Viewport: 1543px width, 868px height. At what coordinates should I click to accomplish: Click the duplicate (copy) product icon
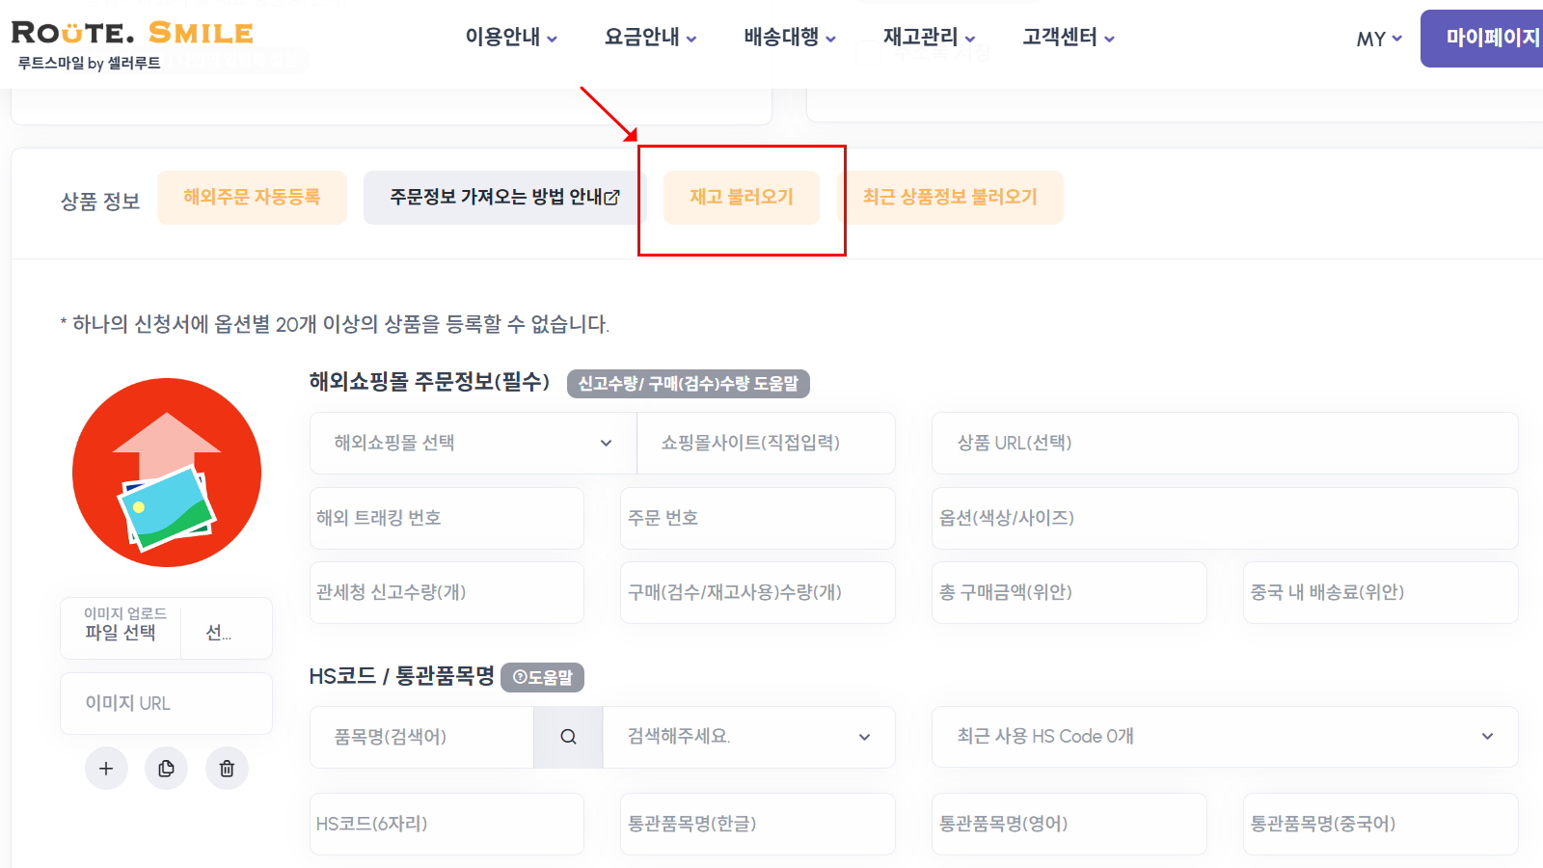[166, 769]
